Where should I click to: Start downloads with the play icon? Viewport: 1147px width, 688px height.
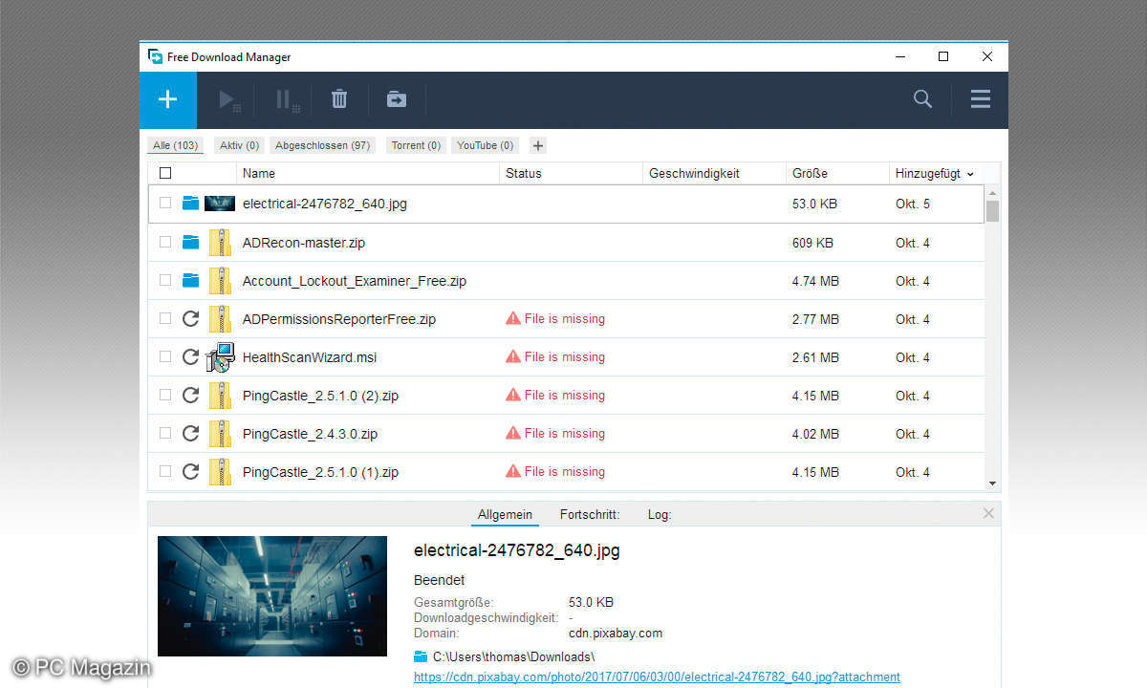click(227, 99)
